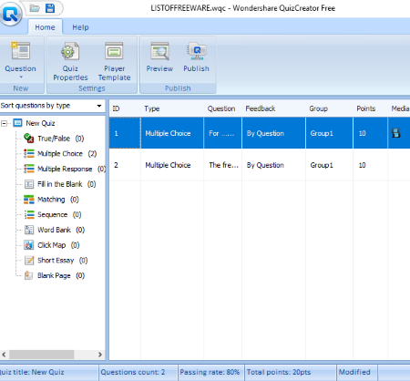410x381 pixels.
Task: Select the Home ribbon tab
Action: (x=45, y=27)
